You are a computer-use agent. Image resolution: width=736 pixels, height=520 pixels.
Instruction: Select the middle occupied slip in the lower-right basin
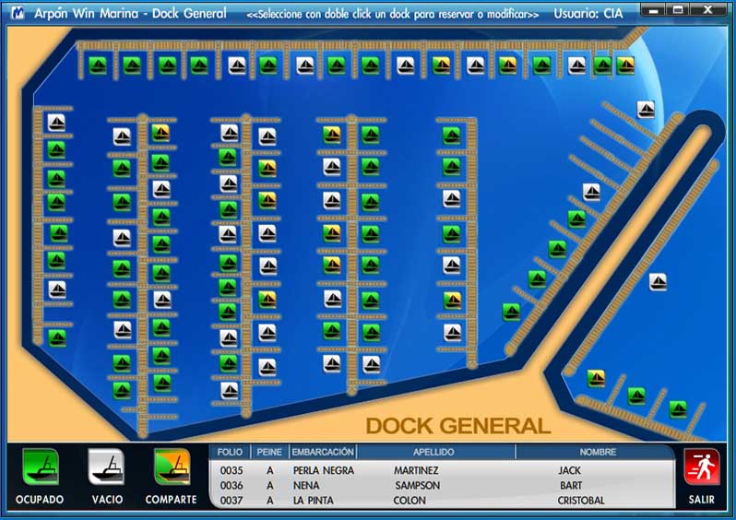(x=636, y=396)
